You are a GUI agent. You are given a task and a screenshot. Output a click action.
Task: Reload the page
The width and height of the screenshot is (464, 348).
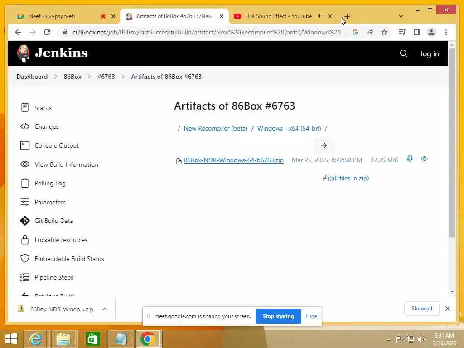[x=47, y=32]
